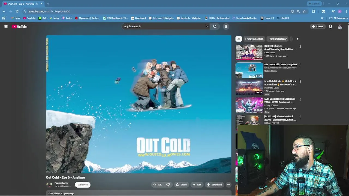Bookmark this page with star
This screenshot has height=196, width=349.
(x=304, y=11)
